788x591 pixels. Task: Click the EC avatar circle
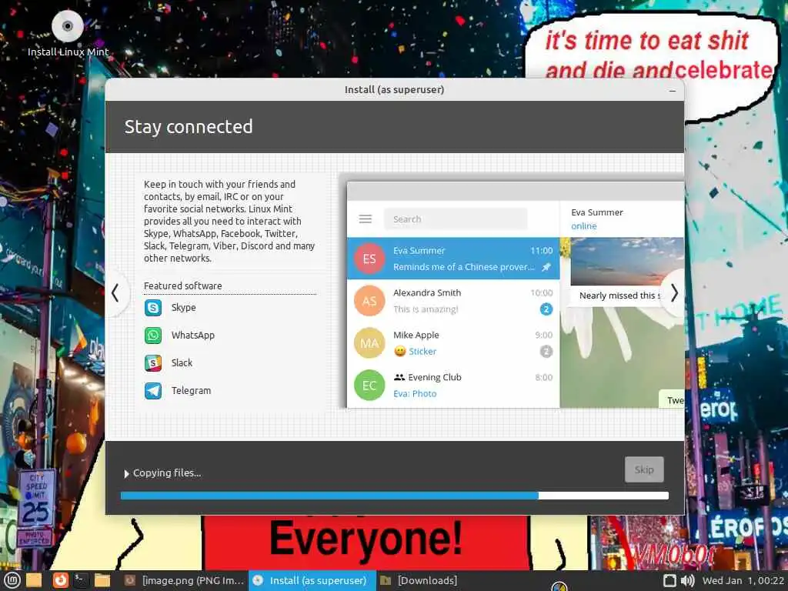369,385
